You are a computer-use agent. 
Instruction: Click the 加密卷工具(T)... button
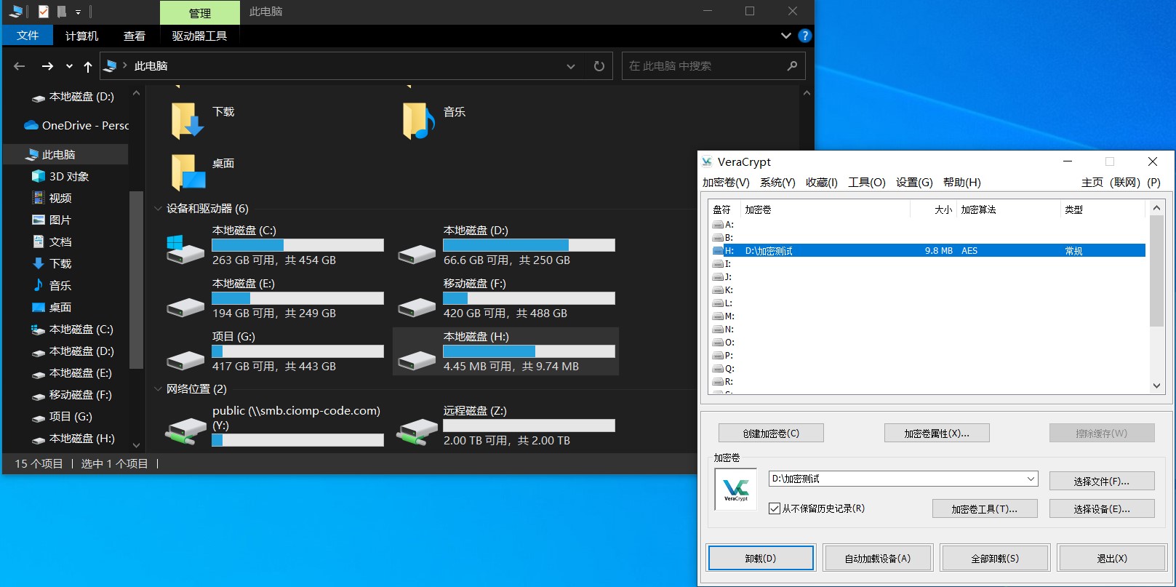tap(985, 509)
